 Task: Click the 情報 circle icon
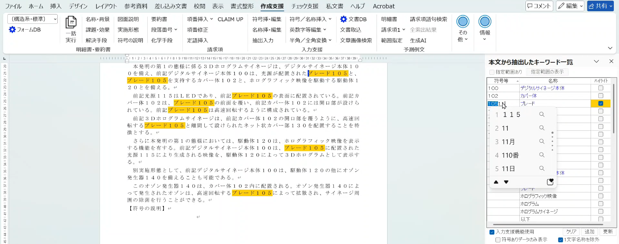485,22
